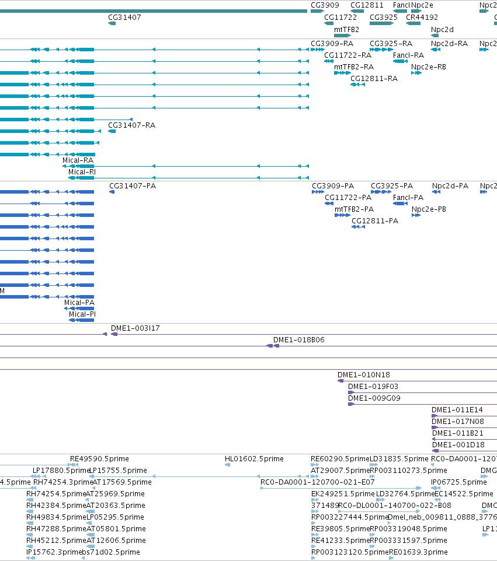The width and height of the screenshot is (497, 561).
Task: Select the Mical-RI transcript label
Action: tap(82, 172)
